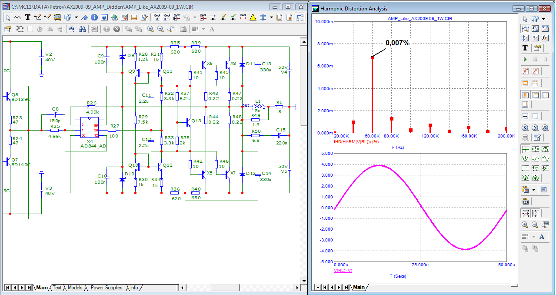Click the 0,007% annotation on harmonic plot

tap(397, 43)
